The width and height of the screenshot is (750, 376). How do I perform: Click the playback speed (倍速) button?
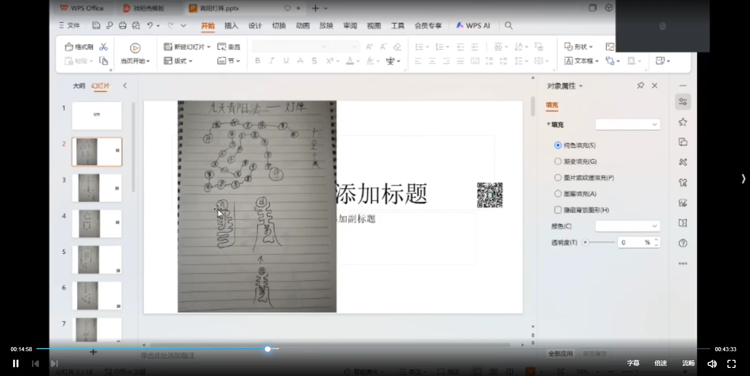(x=661, y=363)
